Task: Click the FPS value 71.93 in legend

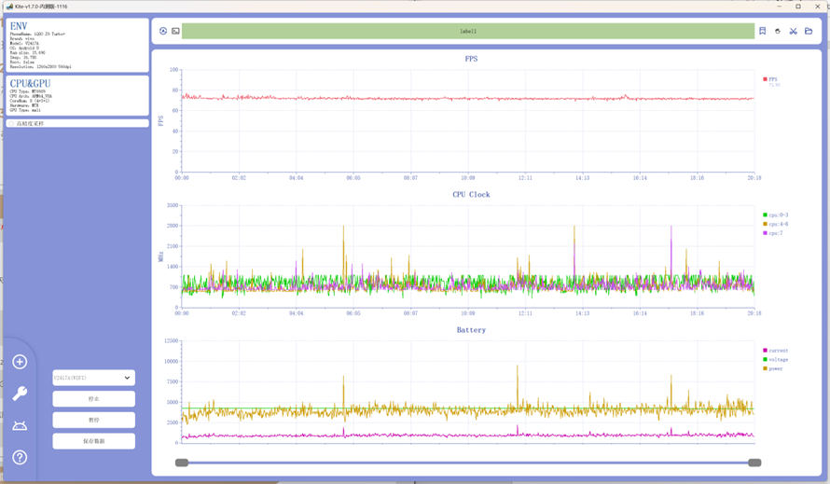Action: tap(774, 85)
